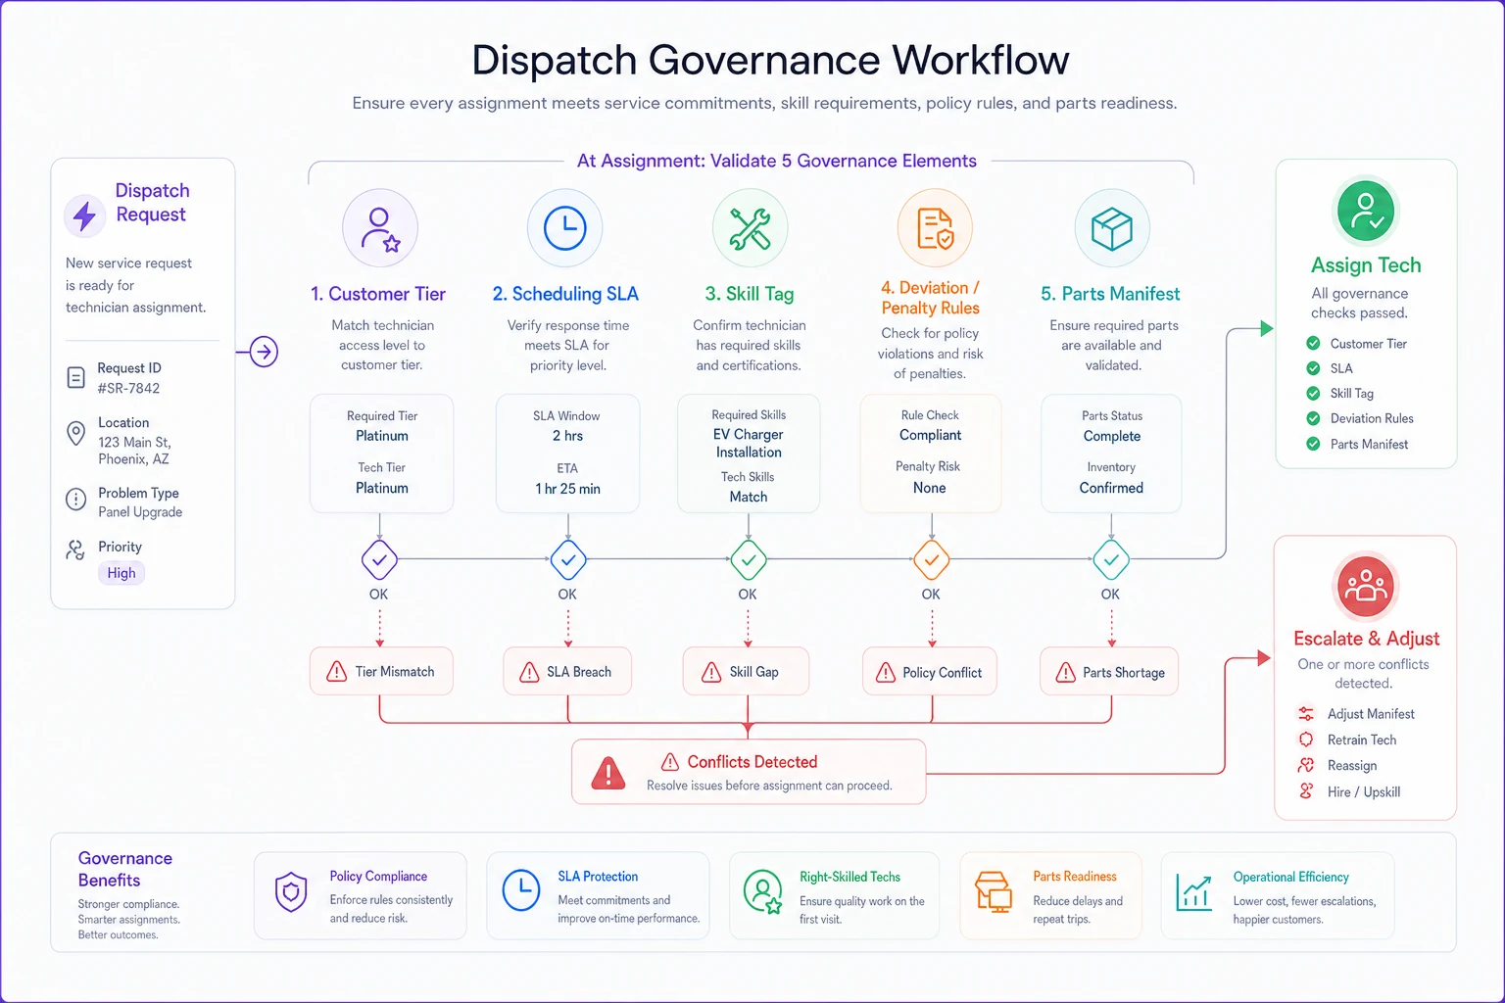This screenshot has height=1003, width=1505.
Task: Select the Parts Manifest box icon
Action: [1112, 228]
